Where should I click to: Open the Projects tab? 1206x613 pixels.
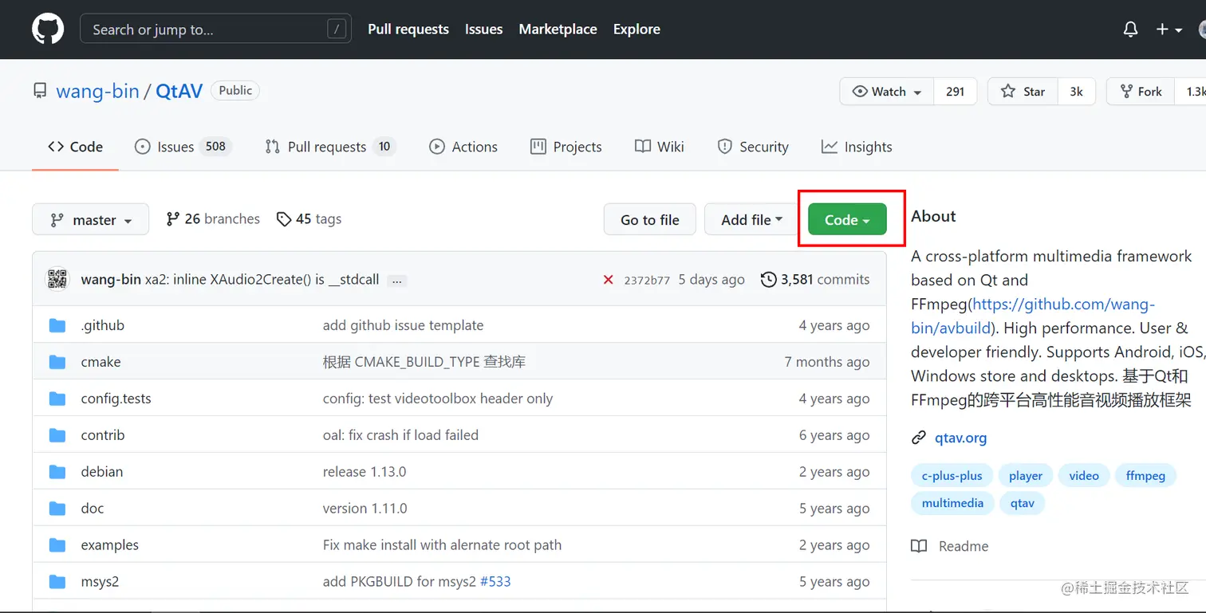[x=566, y=147]
